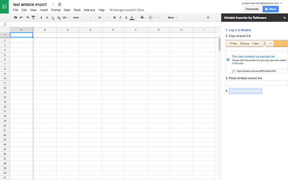The image size is (288, 180).
Task: Toggle strikethrough formatting
Action: click(126, 18)
